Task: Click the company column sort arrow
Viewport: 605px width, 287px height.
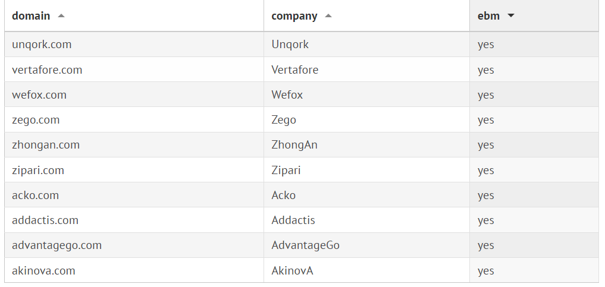Action: pos(328,16)
